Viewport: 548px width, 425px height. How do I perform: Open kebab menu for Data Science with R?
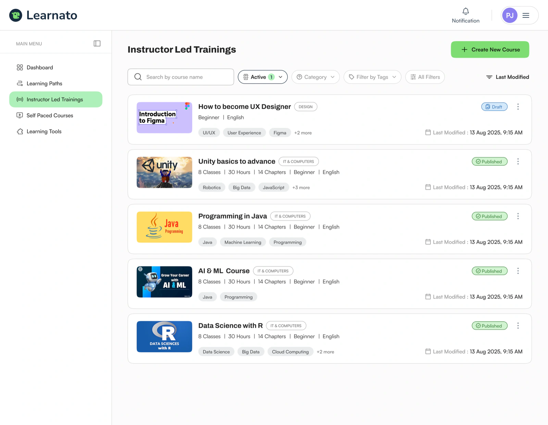(518, 326)
